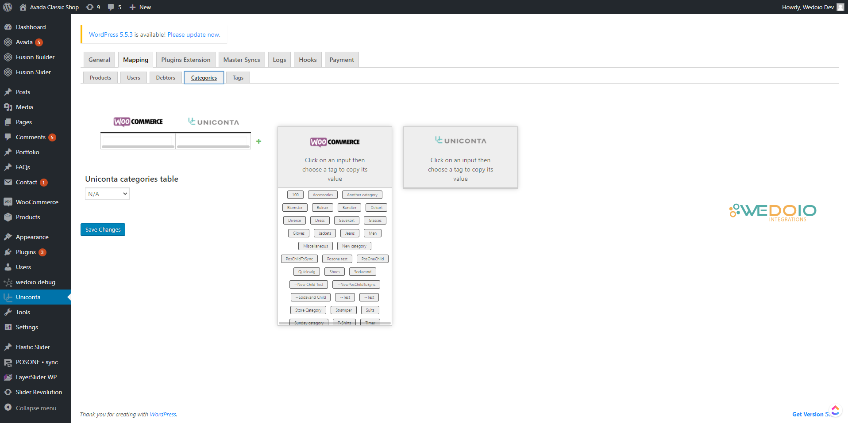Choose the Another category tag
This screenshot has height=423, width=848.
(x=362, y=195)
